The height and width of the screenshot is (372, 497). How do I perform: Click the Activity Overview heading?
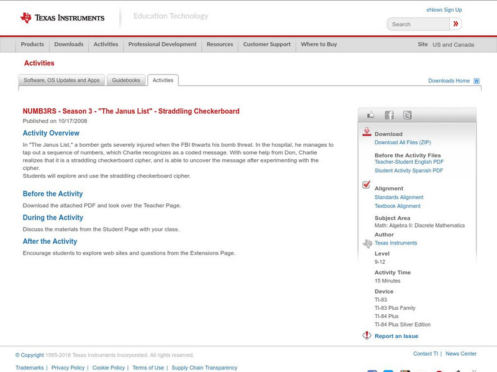[x=51, y=133]
